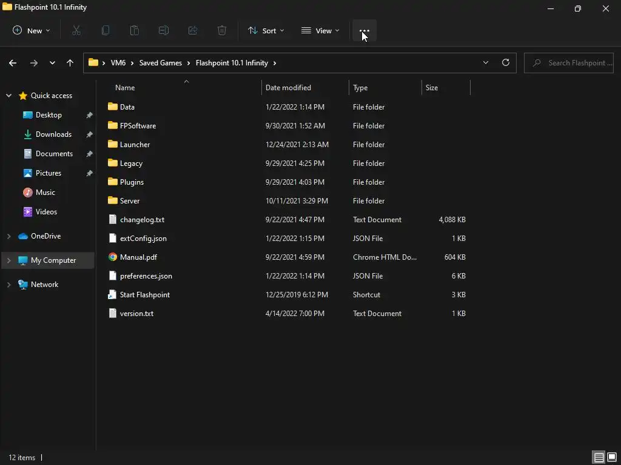Open Music in Quick access
This screenshot has width=621, height=465.
45,193
